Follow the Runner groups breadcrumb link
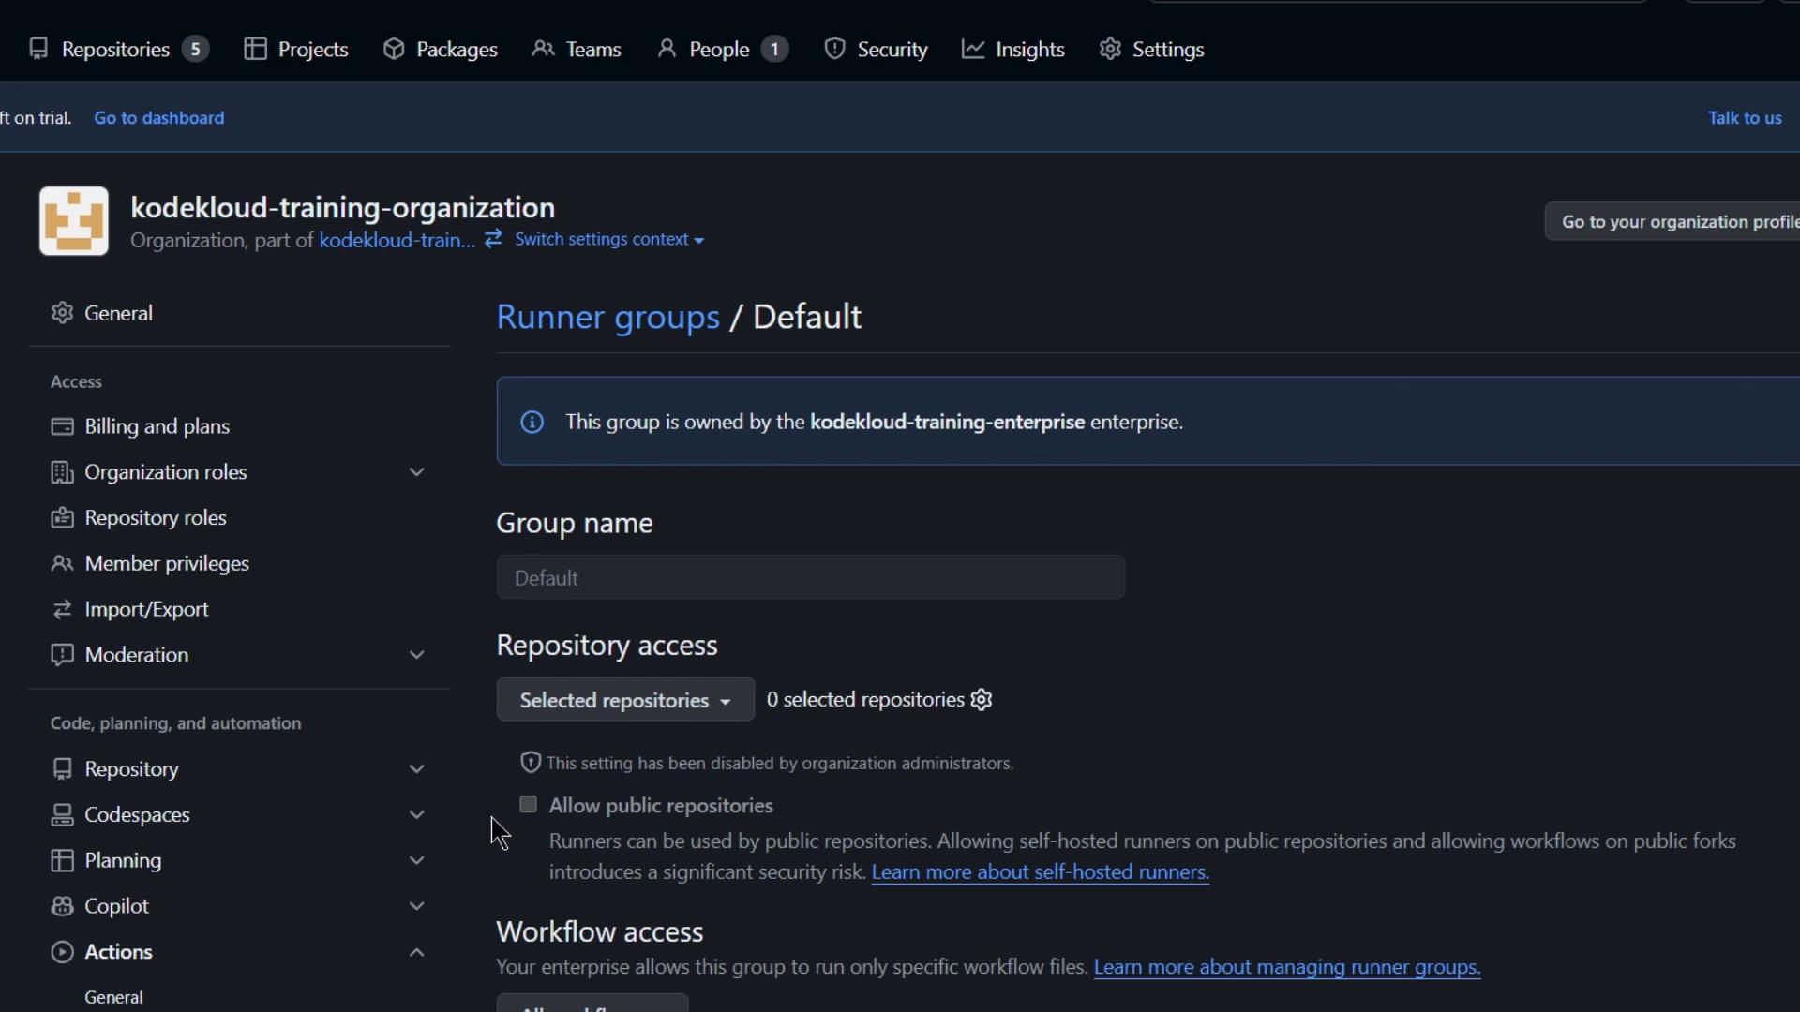This screenshot has height=1012, width=1800. (607, 318)
